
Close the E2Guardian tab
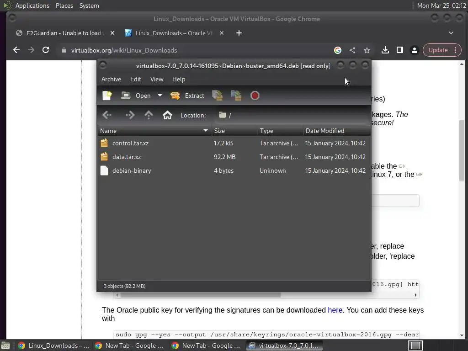click(112, 33)
